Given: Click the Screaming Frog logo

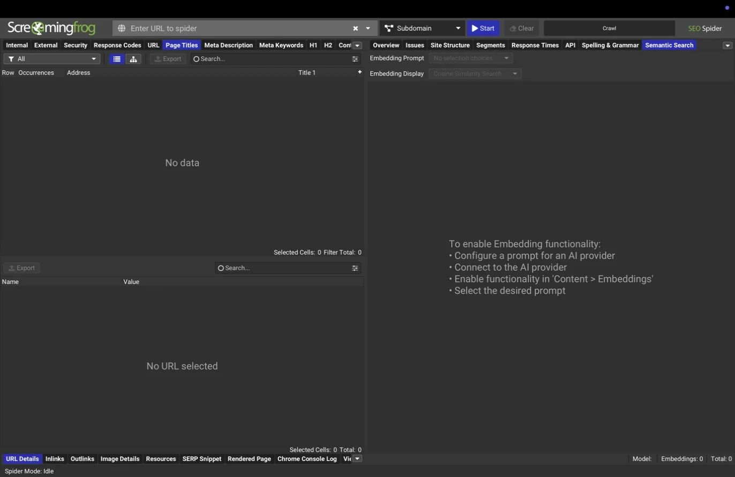Looking at the screenshot, I should click(51, 28).
